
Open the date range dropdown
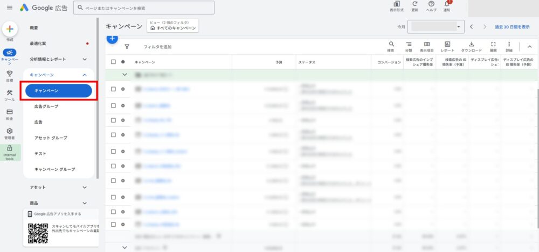point(437,26)
